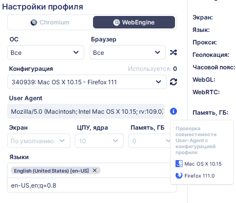
Task: Open the ОС dropdown
Action: point(45,52)
